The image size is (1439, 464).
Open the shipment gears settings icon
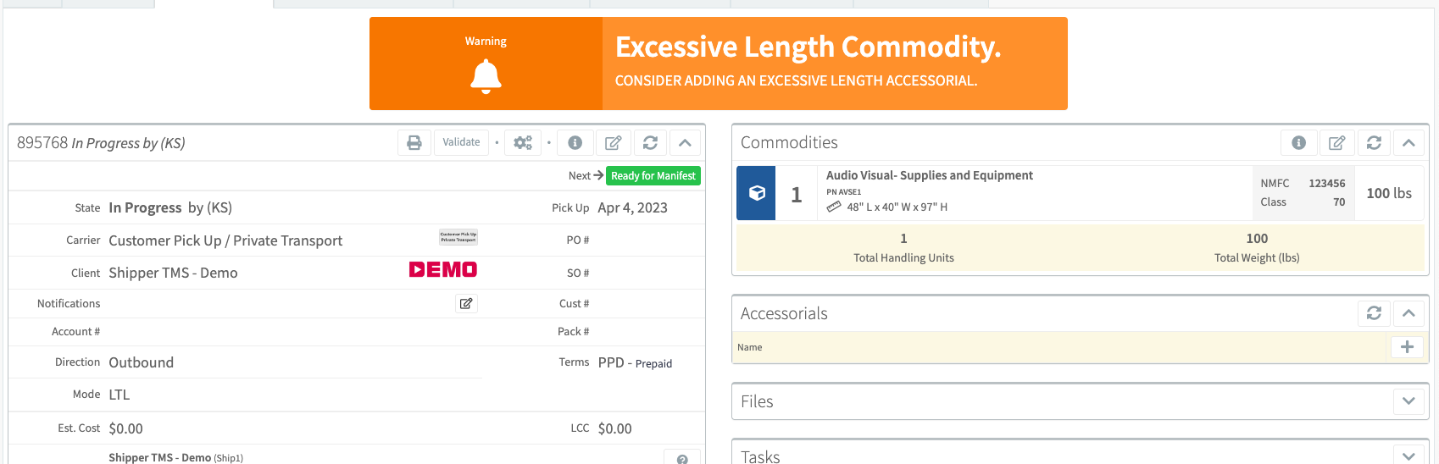point(523,142)
